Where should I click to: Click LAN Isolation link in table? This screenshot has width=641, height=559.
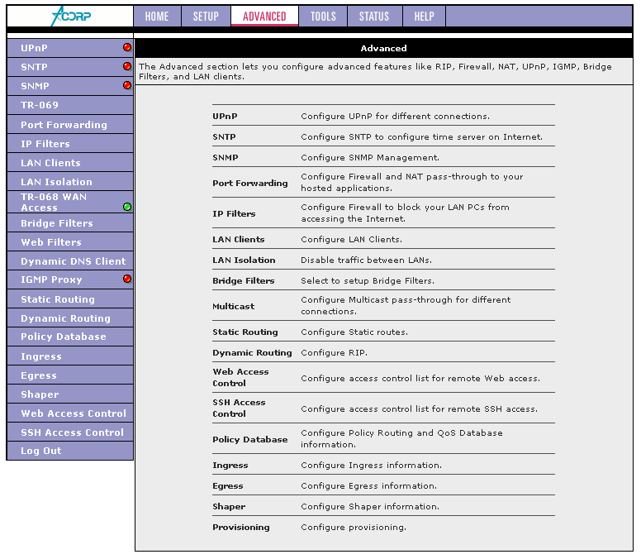[x=244, y=260]
